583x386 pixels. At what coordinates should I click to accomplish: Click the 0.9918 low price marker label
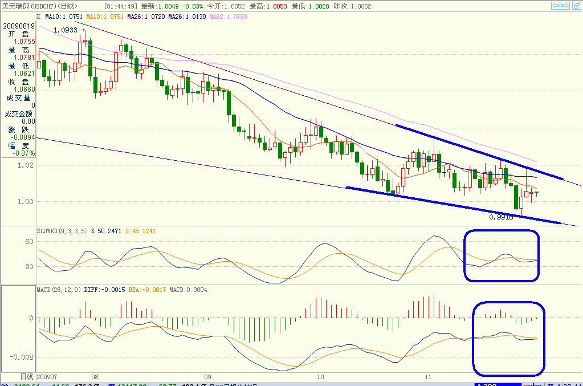pyautogui.click(x=501, y=217)
